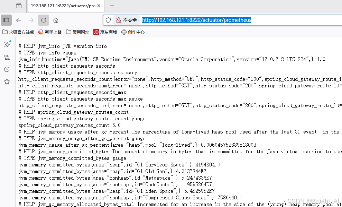Screen dimensions: 342x207
Task: Reload the current page
Action: 44,20
